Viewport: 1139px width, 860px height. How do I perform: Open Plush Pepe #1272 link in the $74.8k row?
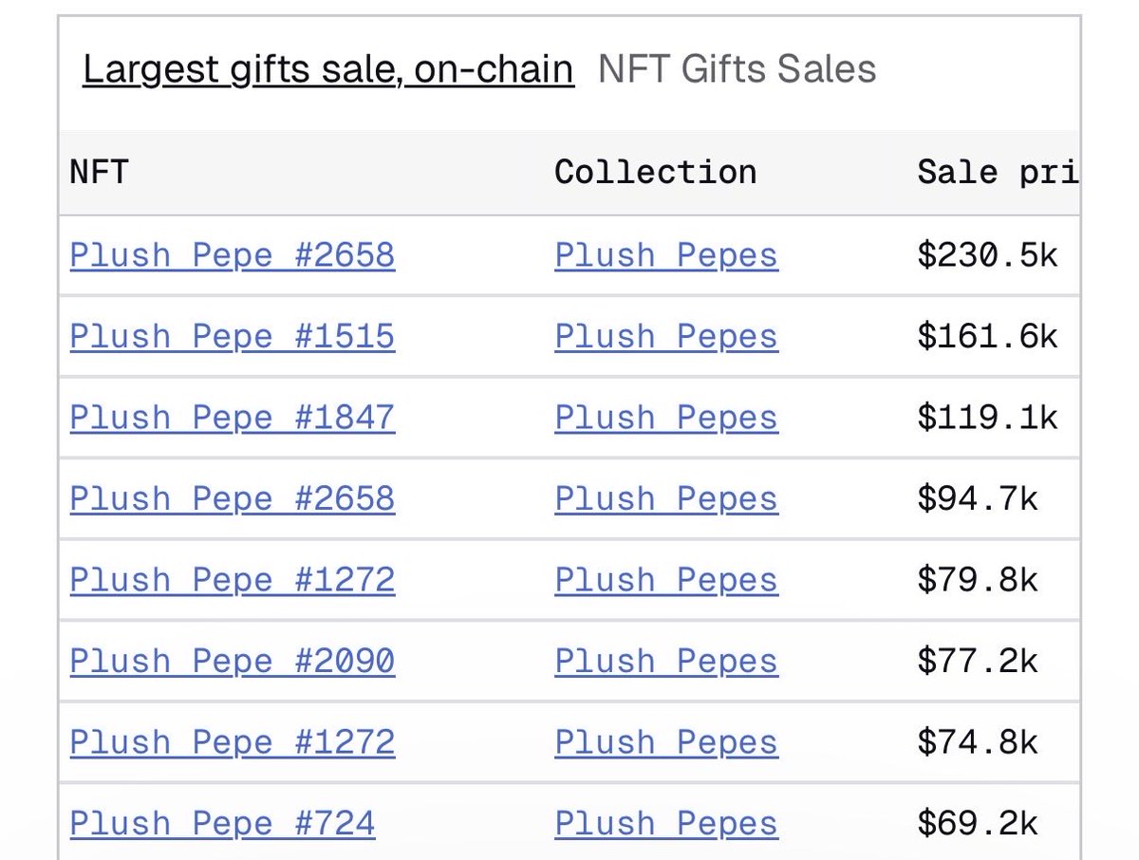[233, 742]
